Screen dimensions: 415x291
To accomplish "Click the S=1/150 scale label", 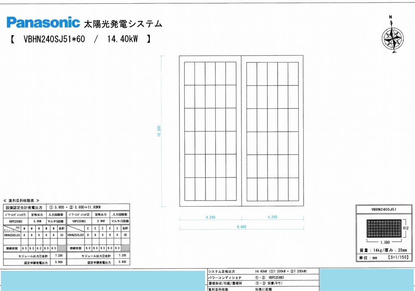I will tap(398, 257).
